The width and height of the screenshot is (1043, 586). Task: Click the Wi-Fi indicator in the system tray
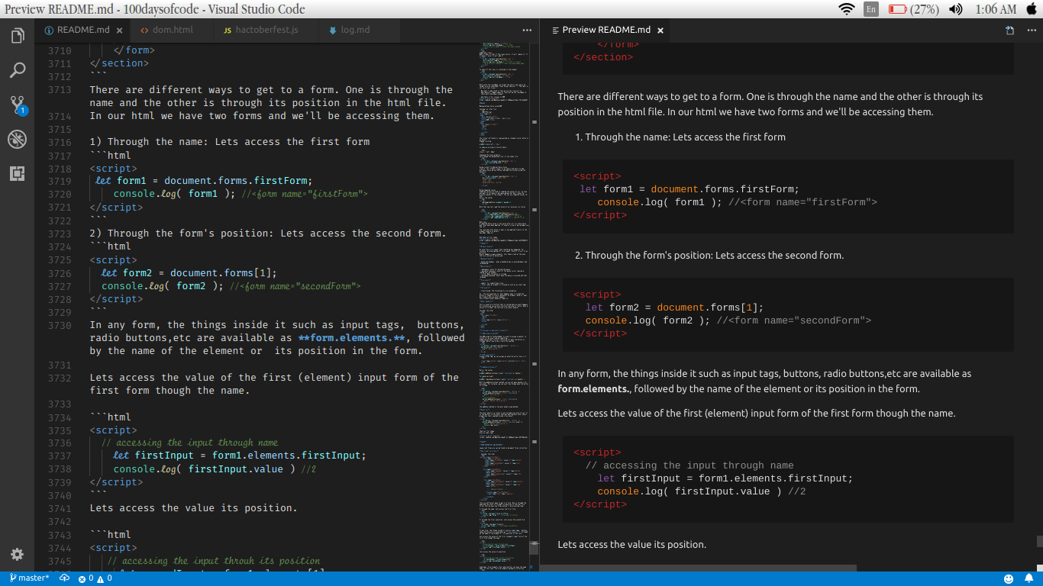(x=848, y=10)
